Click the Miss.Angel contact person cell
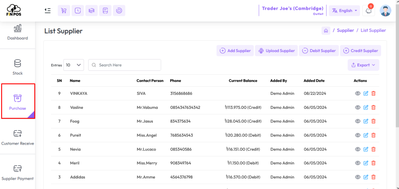Image resolution: width=399 pixels, height=189 pixels. pyautogui.click(x=147, y=135)
